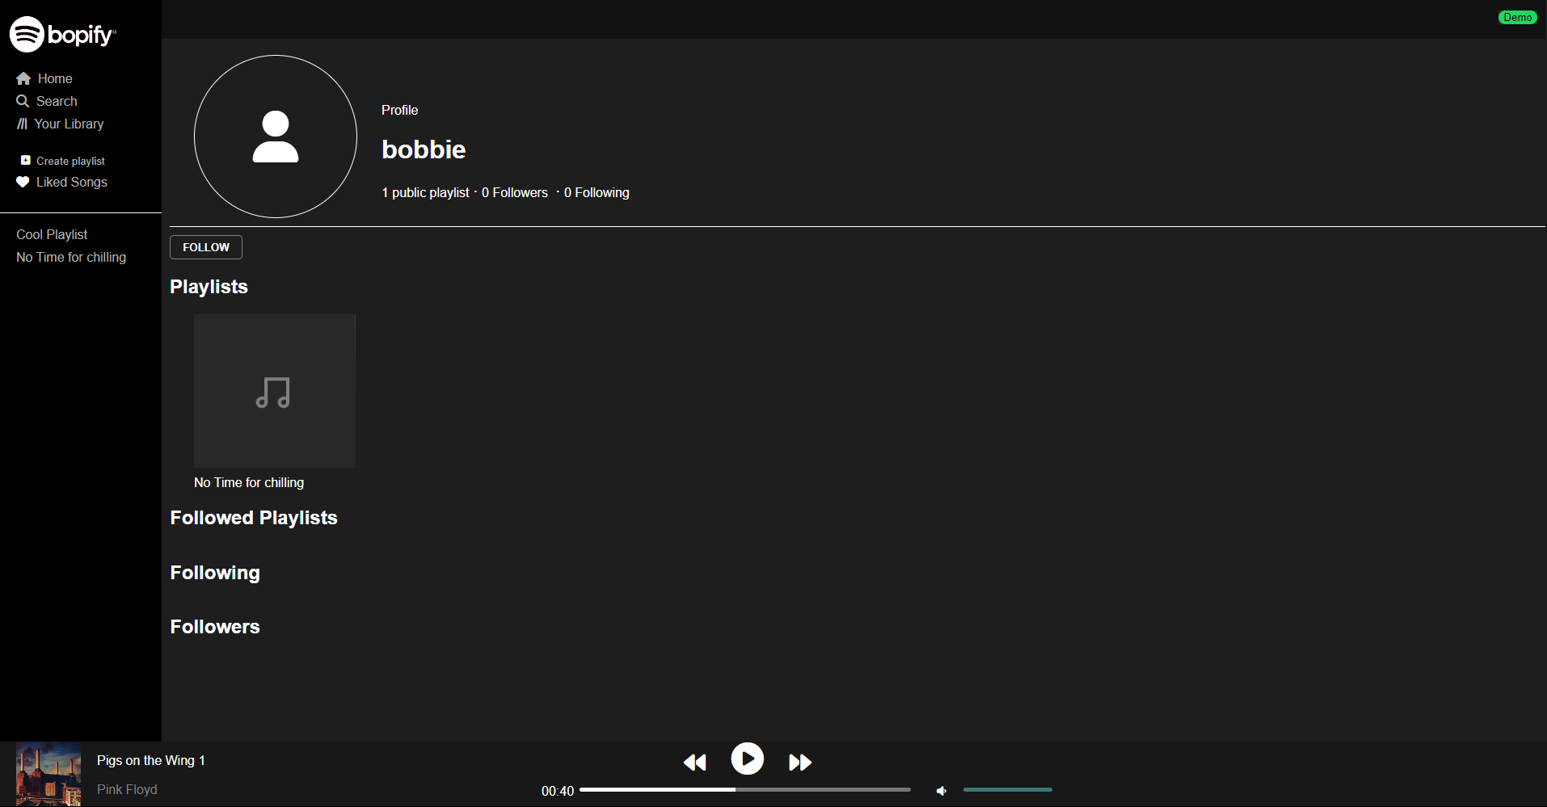This screenshot has height=807, width=1547.
Task: Skip to next track with forward button
Action: tap(800, 762)
